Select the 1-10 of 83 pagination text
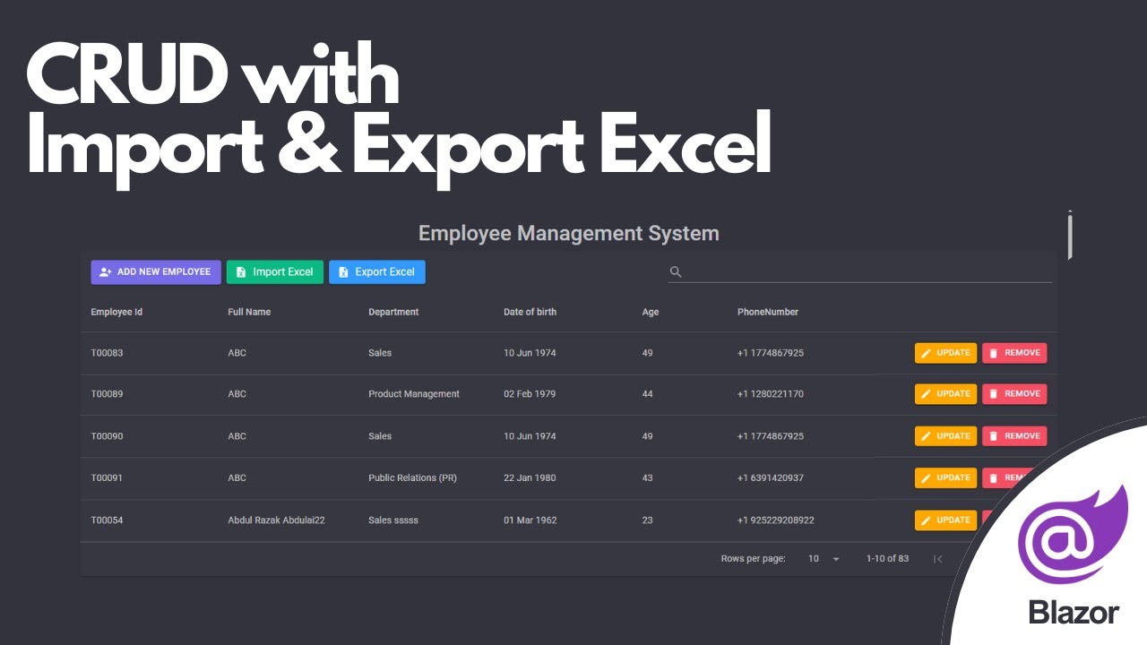The image size is (1147, 645). 887,559
